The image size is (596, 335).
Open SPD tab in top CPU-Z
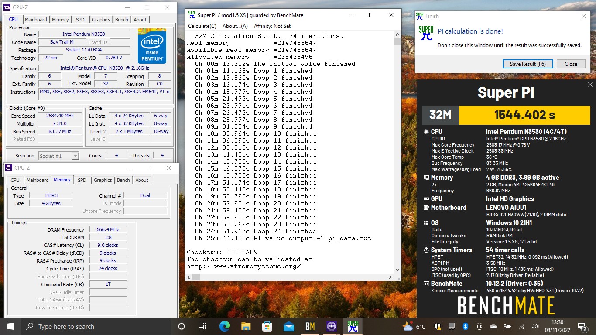(80, 20)
